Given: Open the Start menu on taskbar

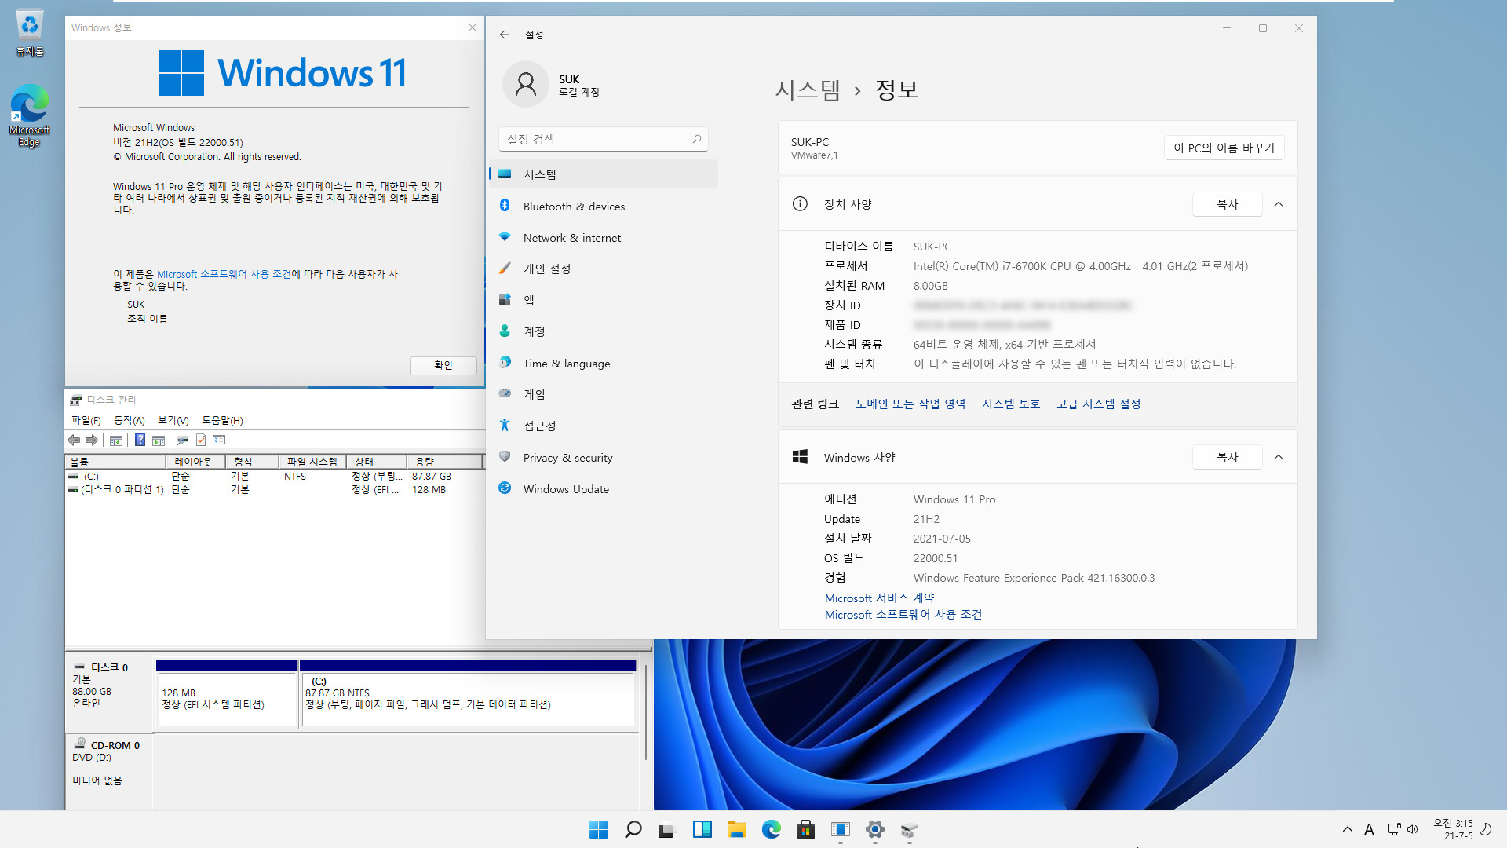Looking at the screenshot, I should click(598, 829).
